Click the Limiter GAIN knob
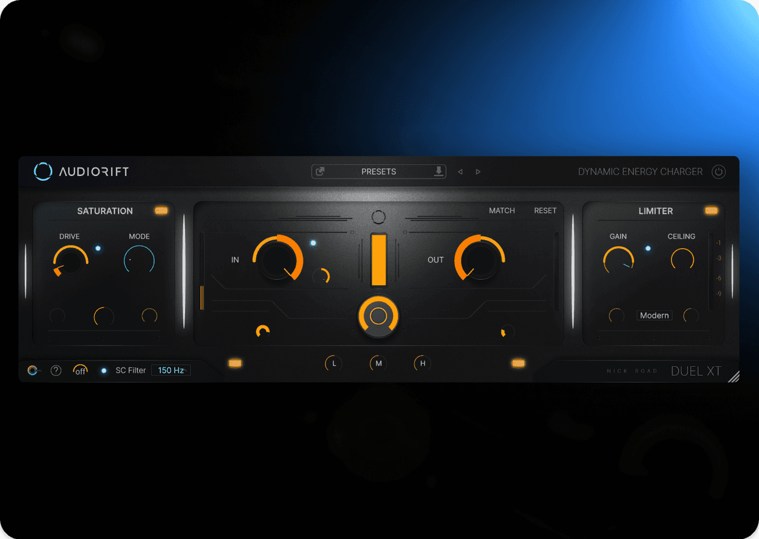759x539 pixels. [618, 261]
